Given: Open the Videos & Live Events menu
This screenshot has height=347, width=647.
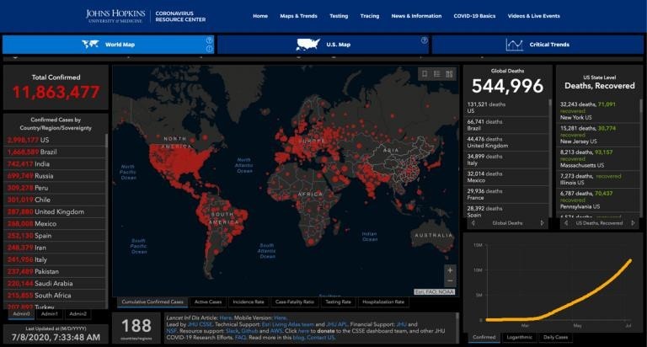Looking at the screenshot, I should tap(534, 16).
